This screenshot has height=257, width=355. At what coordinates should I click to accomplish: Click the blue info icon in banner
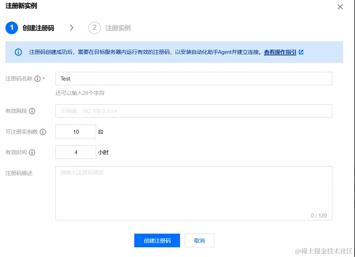[18, 52]
